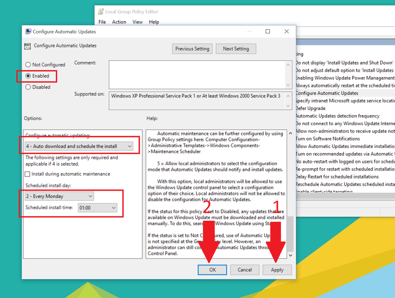This screenshot has width=395, height=298.
Task: Select the Disabled radio button
Action: (x=28, y=87)
